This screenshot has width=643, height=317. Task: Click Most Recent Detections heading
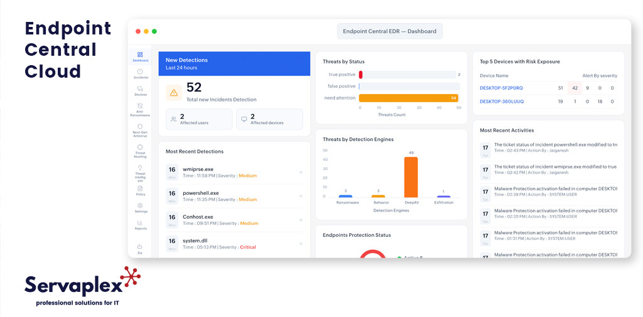(195, 152)
